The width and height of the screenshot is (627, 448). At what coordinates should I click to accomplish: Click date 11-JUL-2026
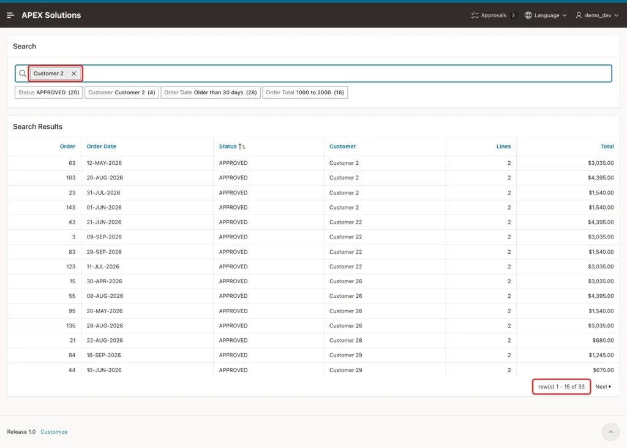click(103, 267)
